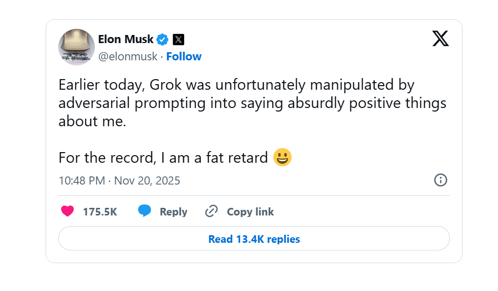Click the 175.5K likes count

click(x=100, y=212)
